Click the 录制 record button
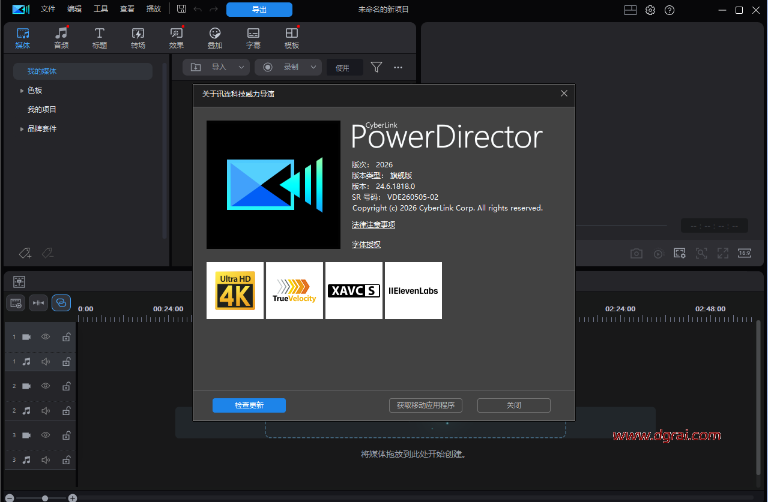Viewport: 768px width, 502px height. pos(281,67)
